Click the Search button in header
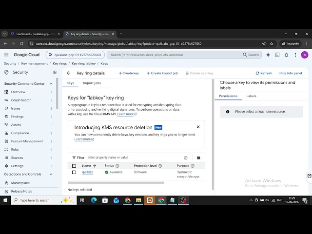This screenshot has width=312, height=234. [251, 55]
